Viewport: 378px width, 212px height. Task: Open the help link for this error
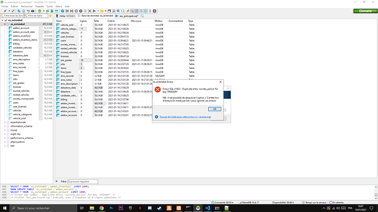coord(185,117)
